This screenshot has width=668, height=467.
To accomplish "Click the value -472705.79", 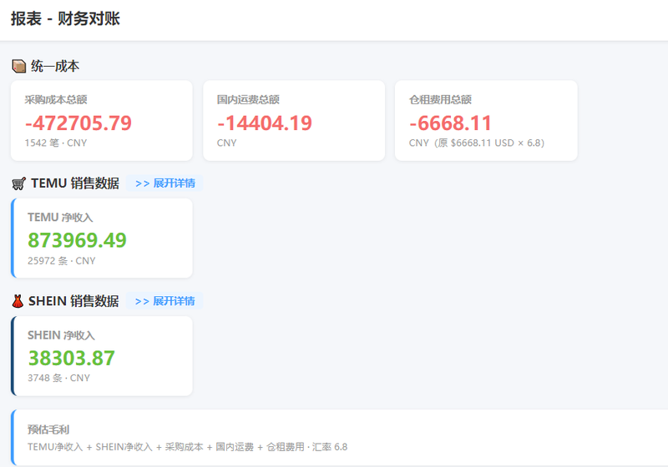I will point(78,123).
